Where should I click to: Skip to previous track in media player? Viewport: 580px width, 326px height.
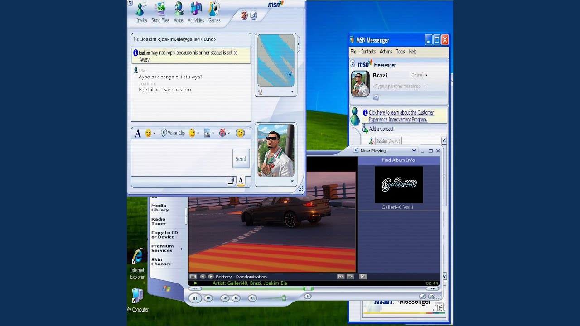(225, 298)
